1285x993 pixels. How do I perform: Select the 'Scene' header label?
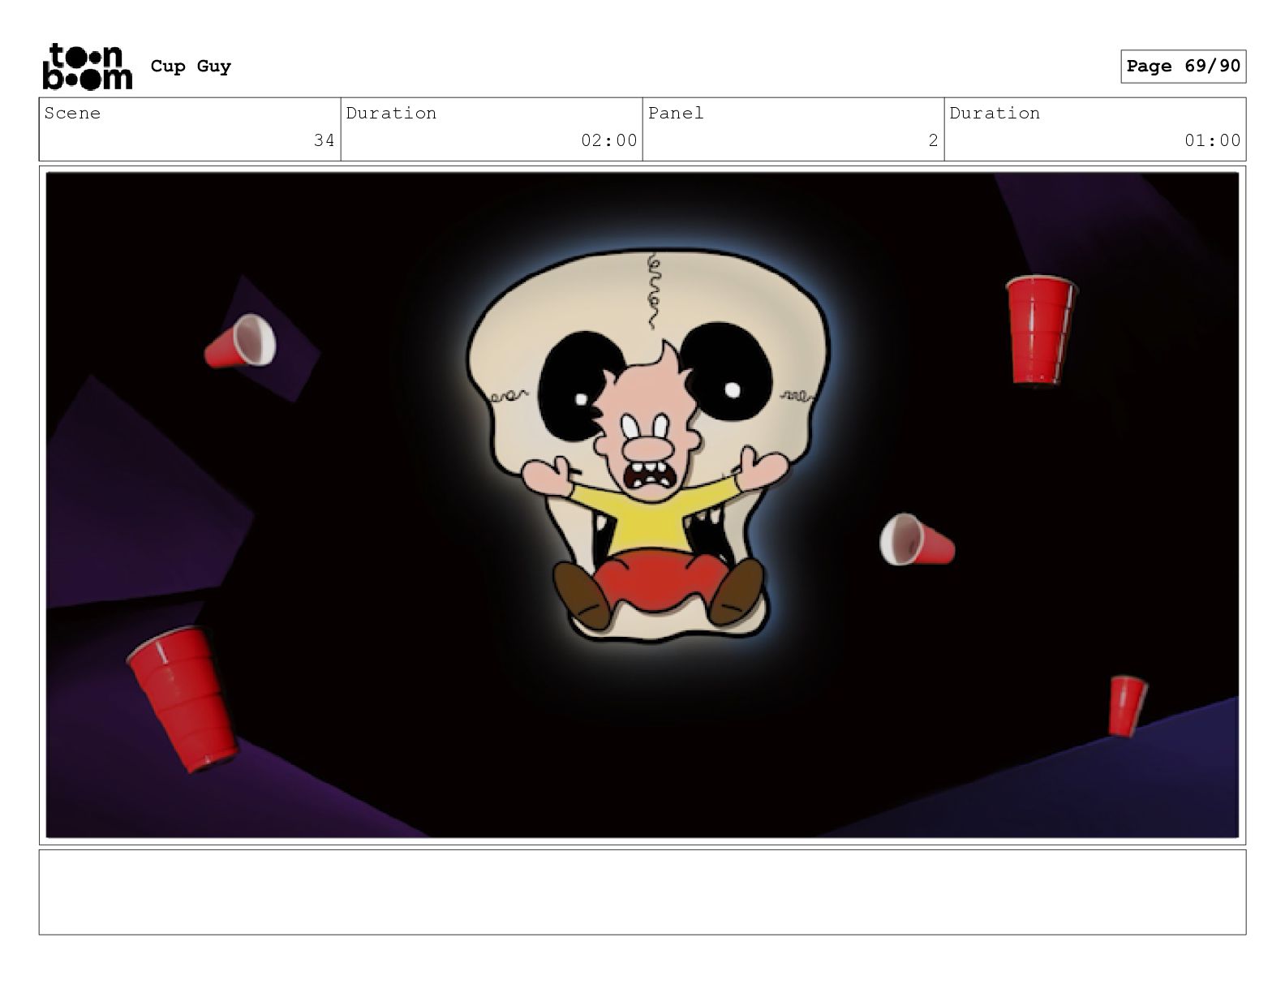[73, 114]
